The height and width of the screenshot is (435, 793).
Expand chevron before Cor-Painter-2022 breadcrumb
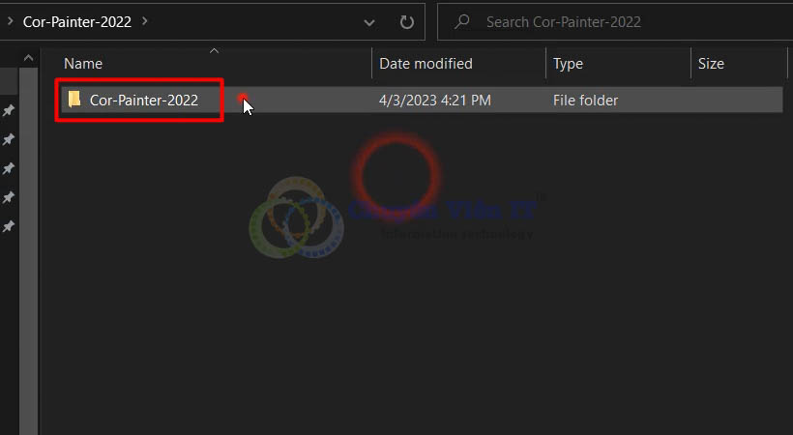pos(10,21)
